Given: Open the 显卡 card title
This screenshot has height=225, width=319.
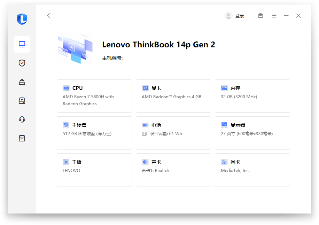Looking at the screenshot, I should 156,88.
